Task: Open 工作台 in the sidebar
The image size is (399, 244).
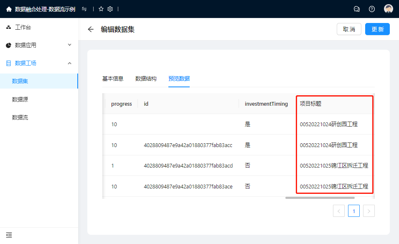Action: 23,28
